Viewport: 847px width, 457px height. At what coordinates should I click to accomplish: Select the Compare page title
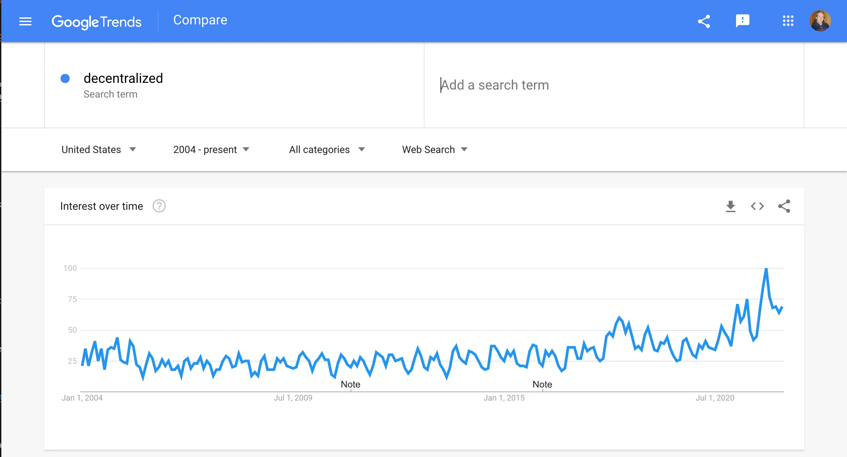pyautogui.click(x=200, y=20)
